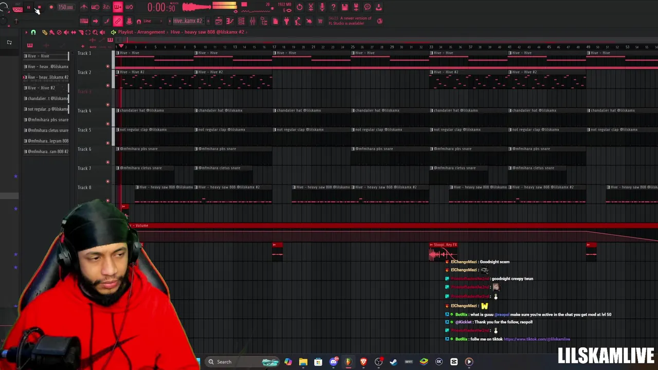Viewport: 658px width, 370px height.
Task: Open the plugin picker plug icon
Action: point(286,21)
